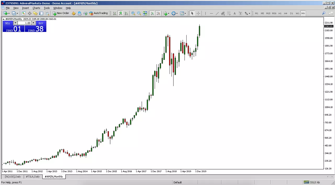Open the Signals broadcast icon
Screen dimensions: 335x185
point(85,13)
